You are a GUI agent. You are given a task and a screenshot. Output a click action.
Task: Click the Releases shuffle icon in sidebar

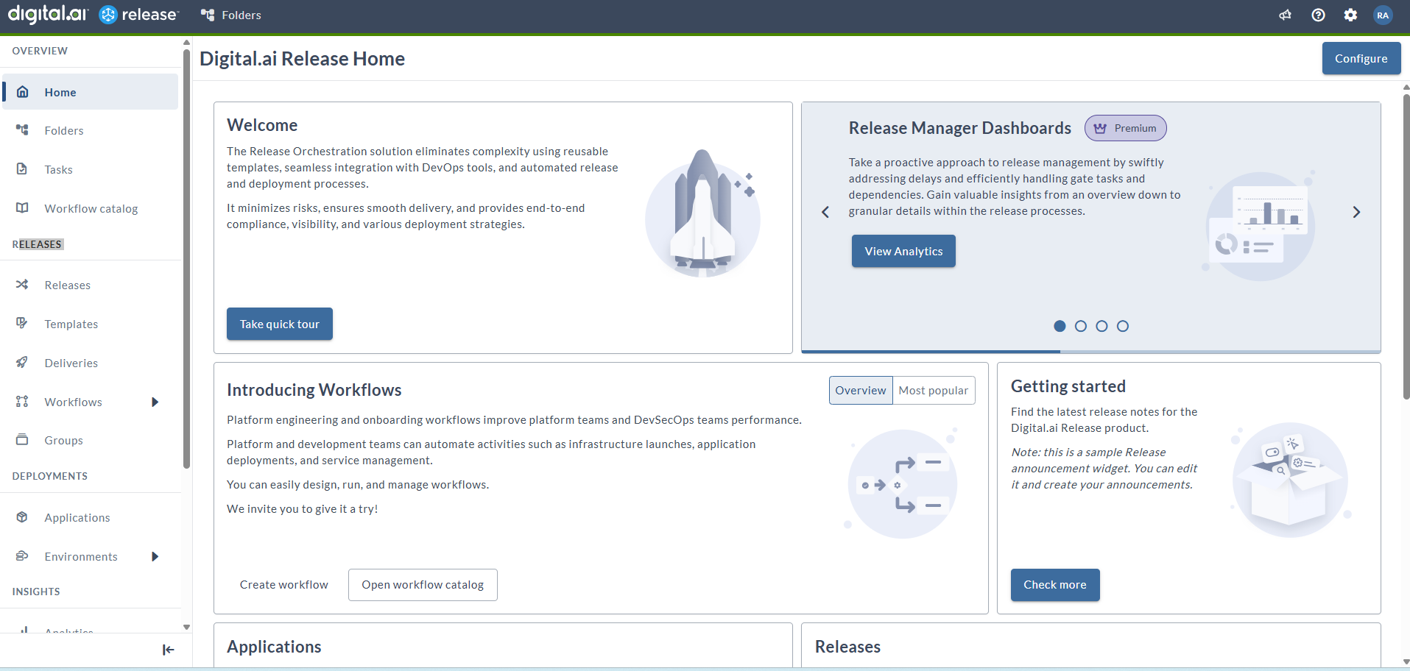coord(22,285)
